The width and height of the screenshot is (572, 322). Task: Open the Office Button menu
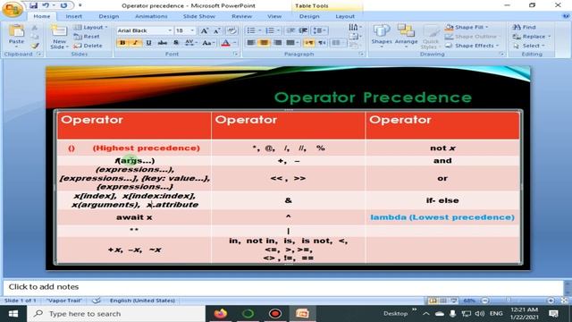click(12, 9)
